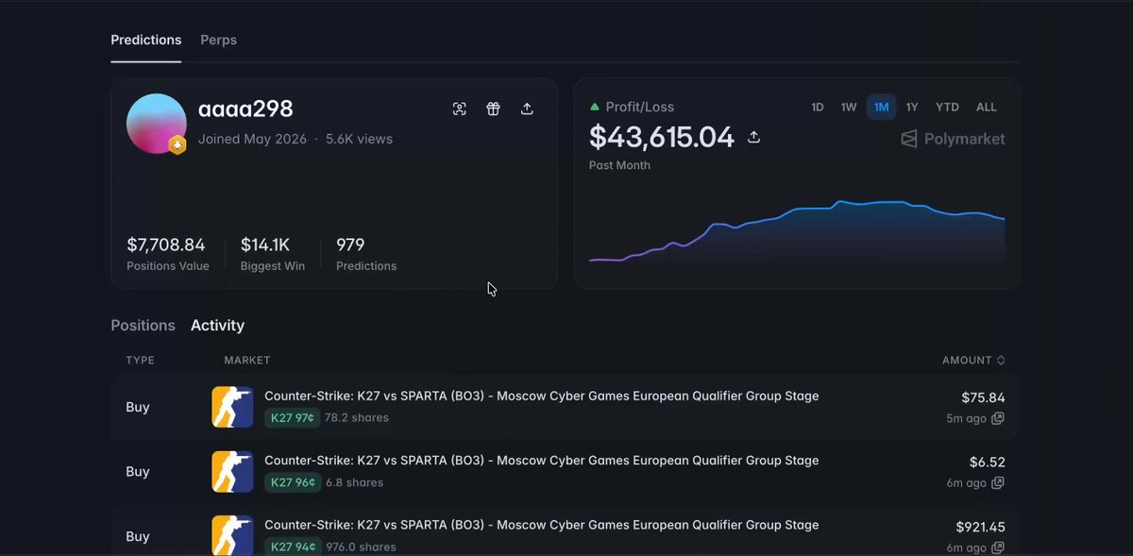Click the Joined May 2026 text
This screenshot has height=556, width=1133.
(x=252, y=139)
